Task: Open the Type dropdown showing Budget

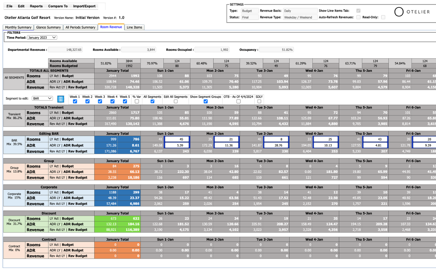Action: (x=250, y=11)
